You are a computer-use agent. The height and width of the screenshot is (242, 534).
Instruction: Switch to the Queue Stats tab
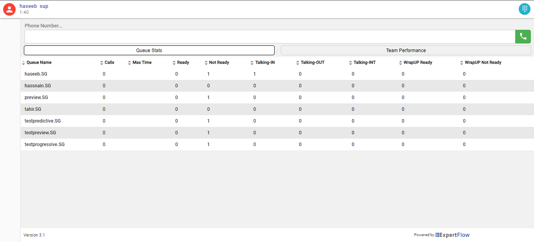tap(149, 51)
